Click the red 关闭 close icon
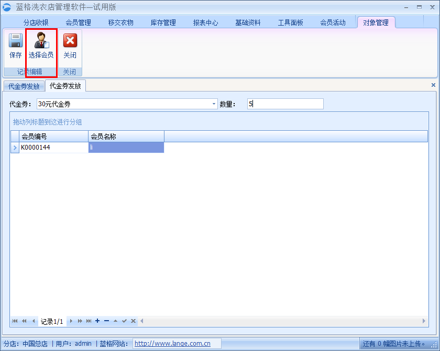Viewport: 440px width, 351px height. [70, 40]
